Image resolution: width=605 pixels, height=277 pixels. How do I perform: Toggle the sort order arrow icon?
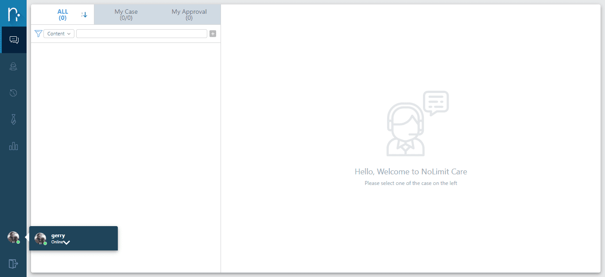click(84, 15)
